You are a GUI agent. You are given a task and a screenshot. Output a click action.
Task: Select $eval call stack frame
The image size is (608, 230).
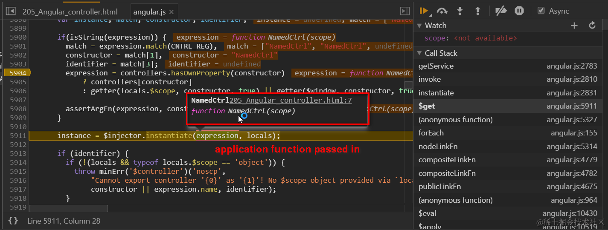(508, 213)
